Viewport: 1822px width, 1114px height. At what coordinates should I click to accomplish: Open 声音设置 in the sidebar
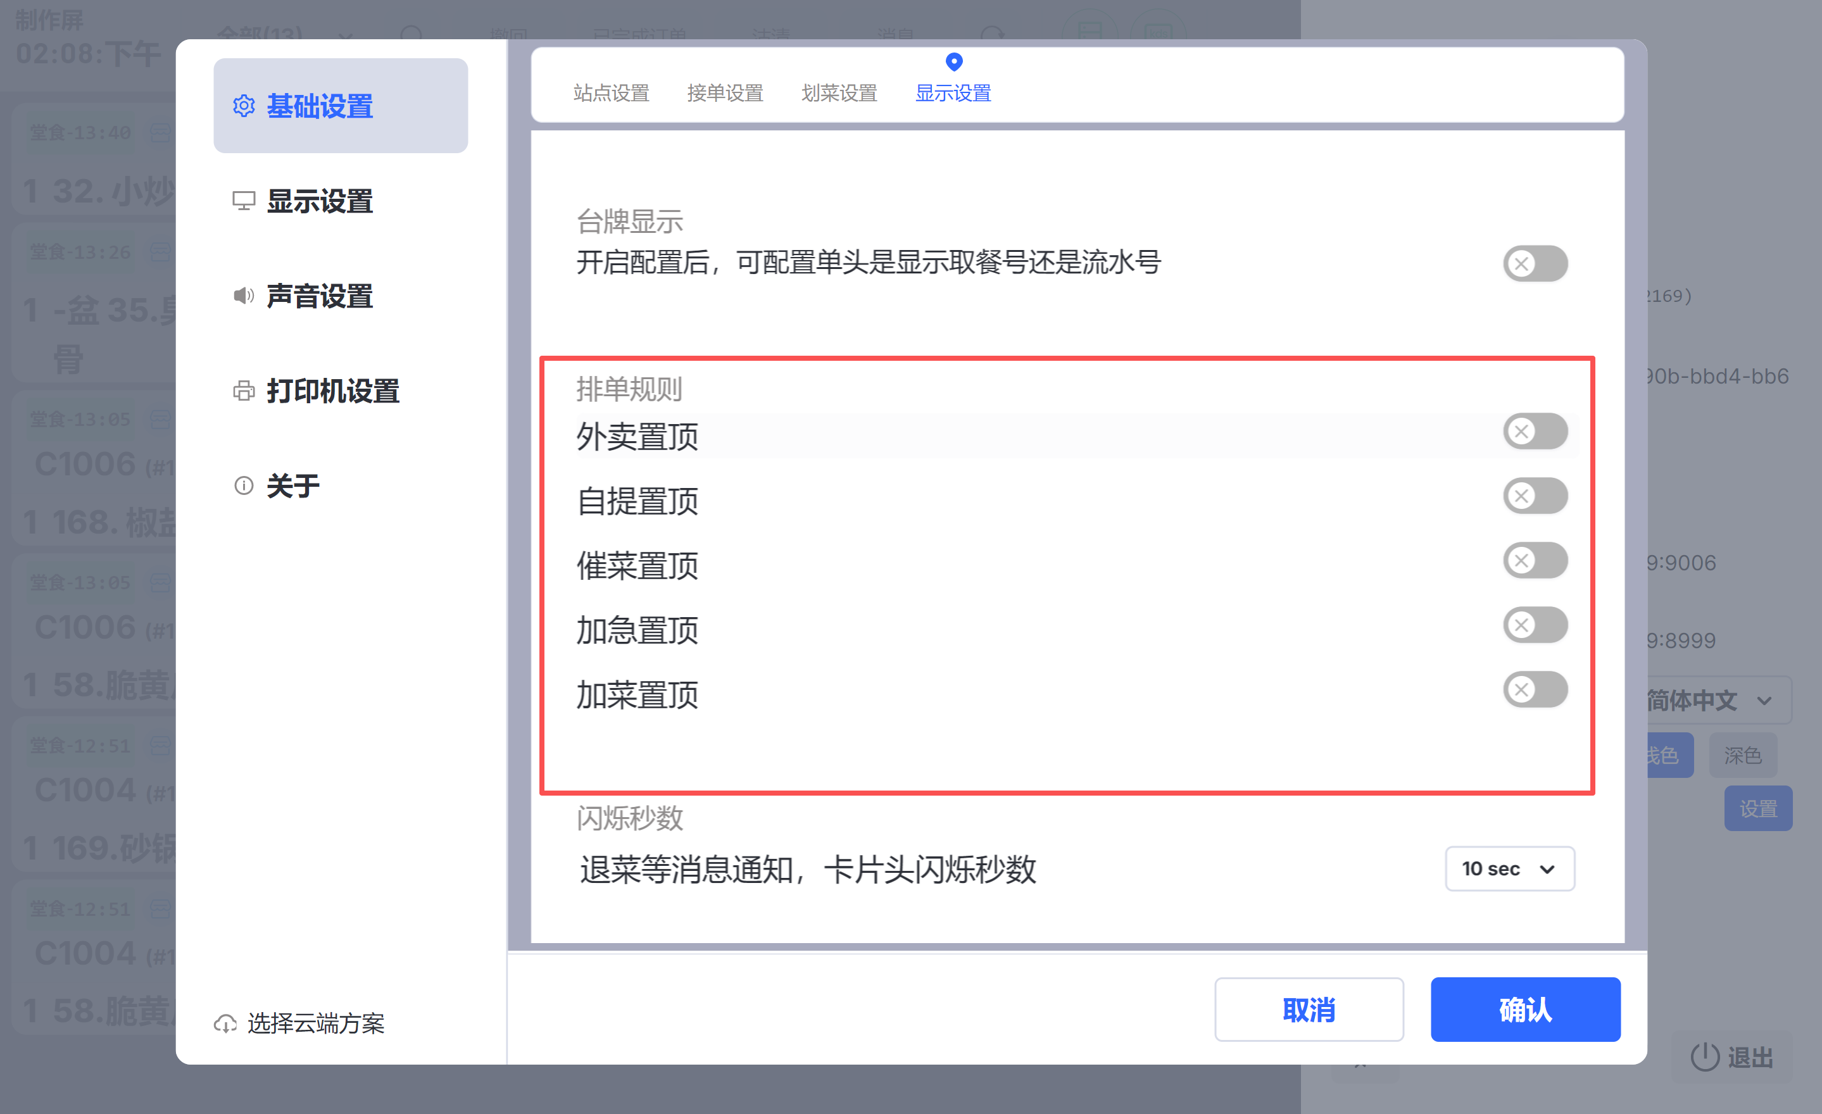(320, 296)
